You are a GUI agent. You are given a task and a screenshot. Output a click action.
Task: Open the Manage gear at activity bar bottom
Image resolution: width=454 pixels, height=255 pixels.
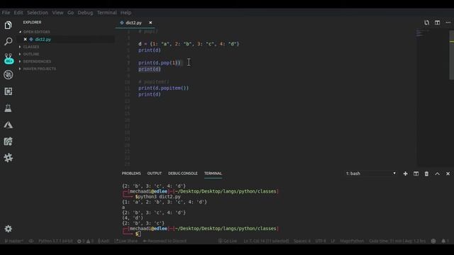click(8, 229)
